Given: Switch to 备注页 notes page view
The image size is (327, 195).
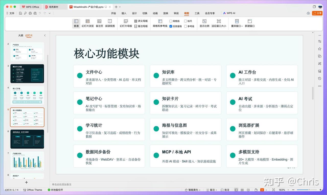Looking at the screenshot, I should pos(99,23).
